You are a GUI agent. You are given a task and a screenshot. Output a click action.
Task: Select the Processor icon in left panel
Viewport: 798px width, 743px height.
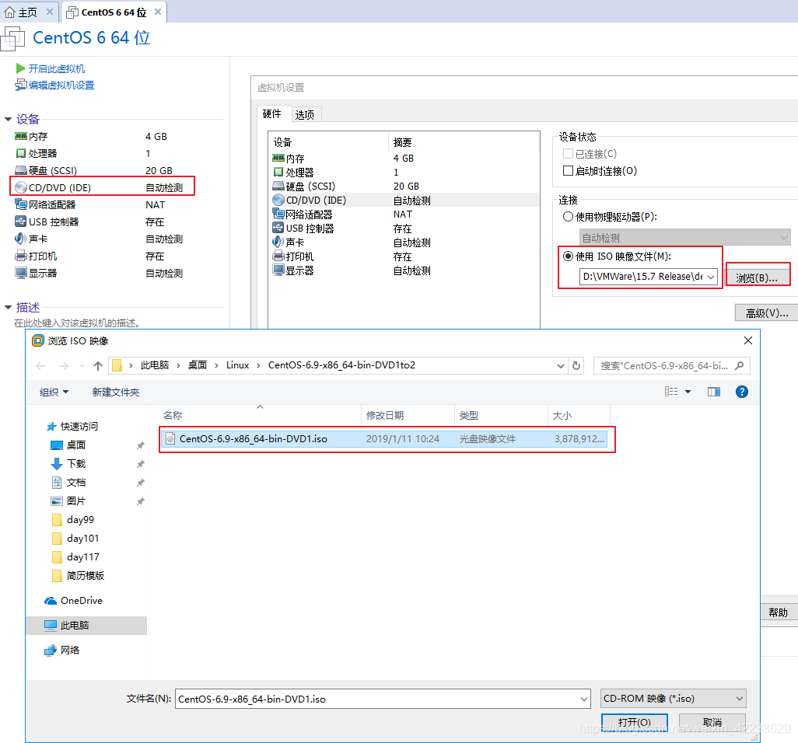21,153
